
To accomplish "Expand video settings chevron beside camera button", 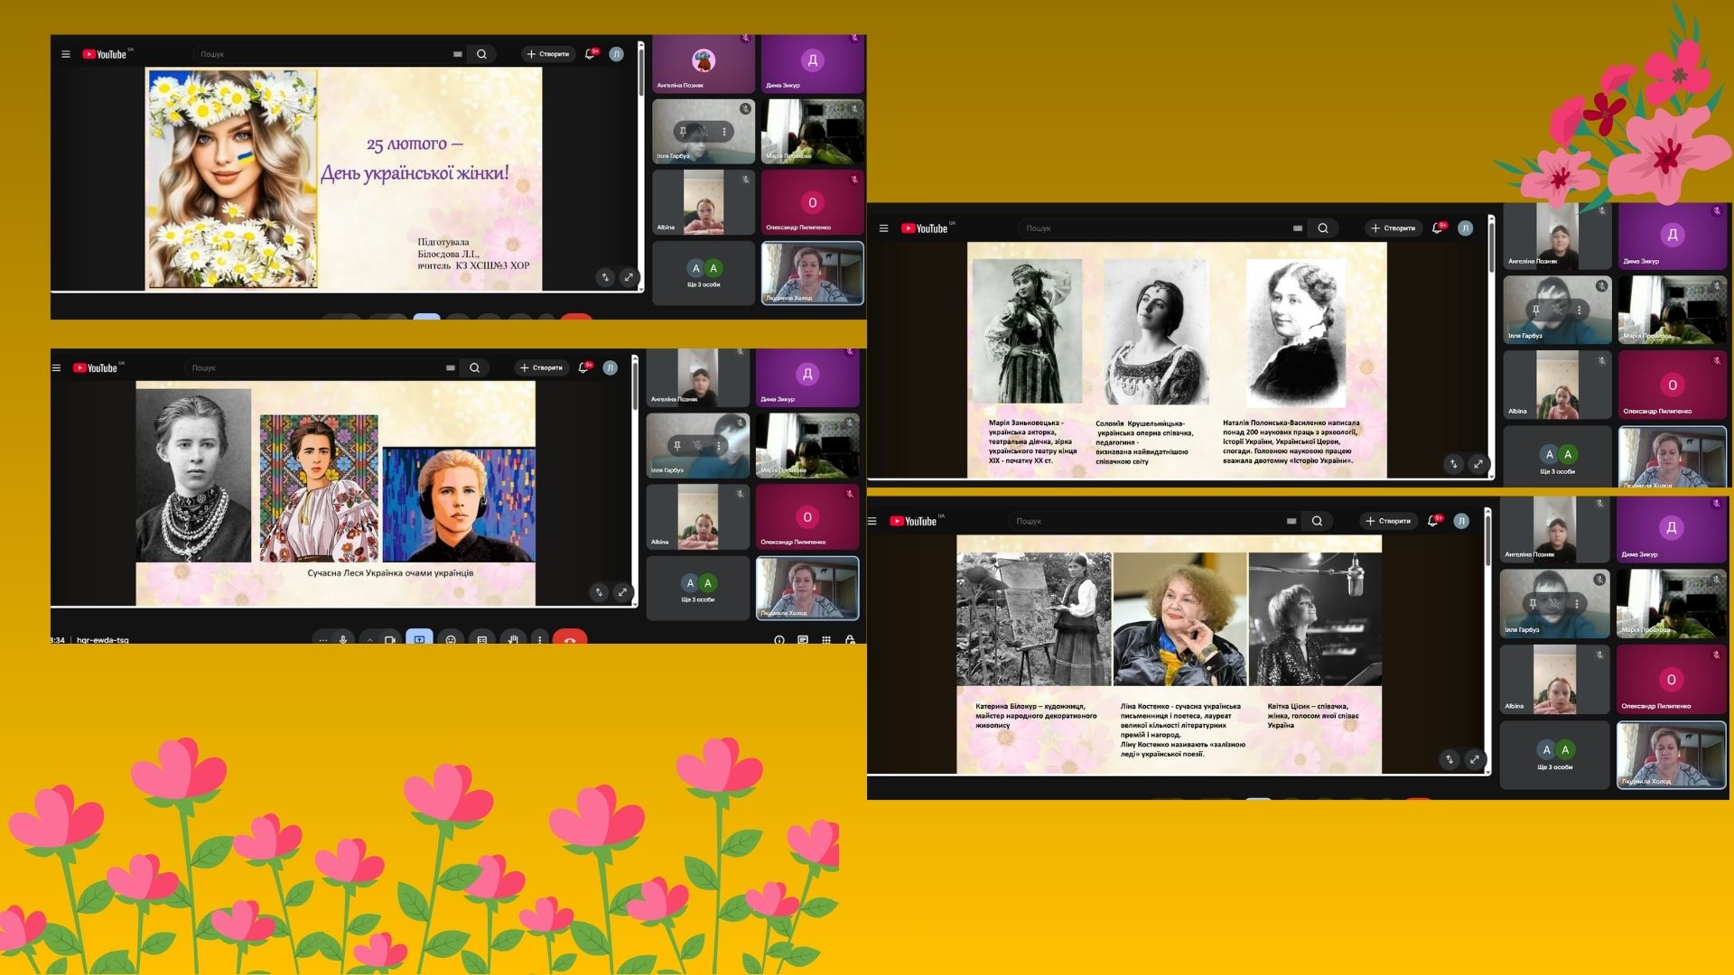I will click(370, 639).
